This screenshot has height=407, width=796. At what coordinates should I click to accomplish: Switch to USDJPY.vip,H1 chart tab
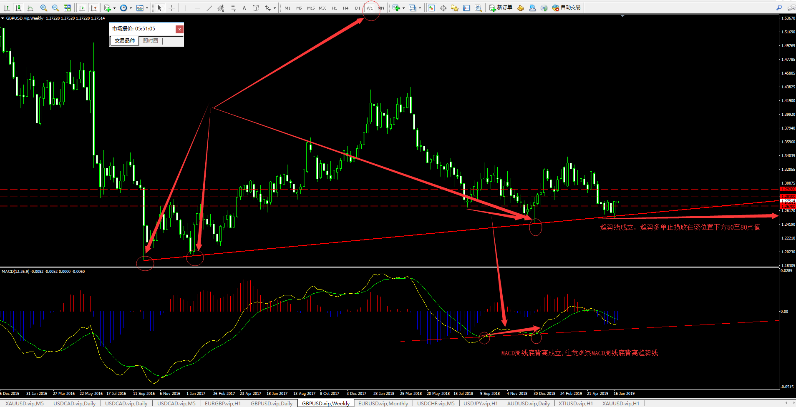coord(481,403)
